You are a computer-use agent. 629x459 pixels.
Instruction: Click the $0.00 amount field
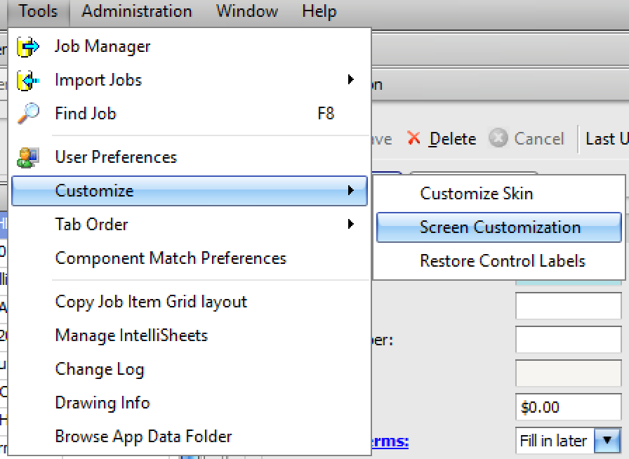567,407
